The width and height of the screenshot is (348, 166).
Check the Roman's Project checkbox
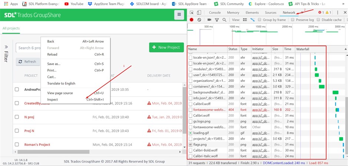[17, 145]
